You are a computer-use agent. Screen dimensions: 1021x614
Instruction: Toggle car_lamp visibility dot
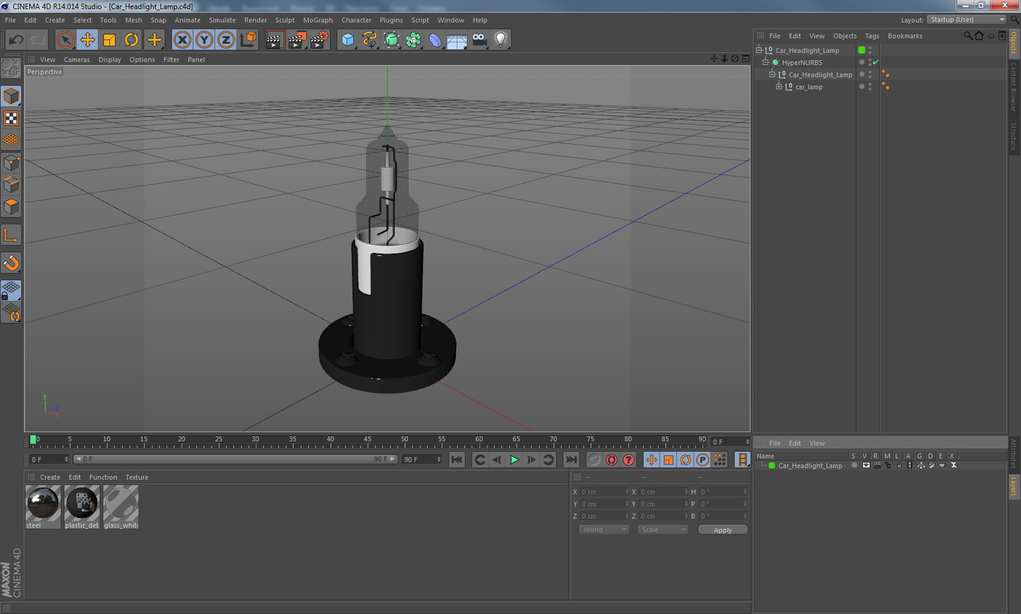870,85
